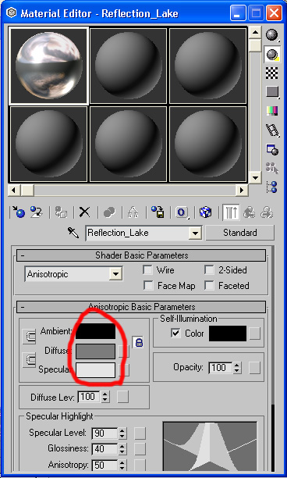Image resolution: width=287 pixels, height=478 pixels.
Task: Click the Sample Type sphere icon
Action: click(271, 35)
